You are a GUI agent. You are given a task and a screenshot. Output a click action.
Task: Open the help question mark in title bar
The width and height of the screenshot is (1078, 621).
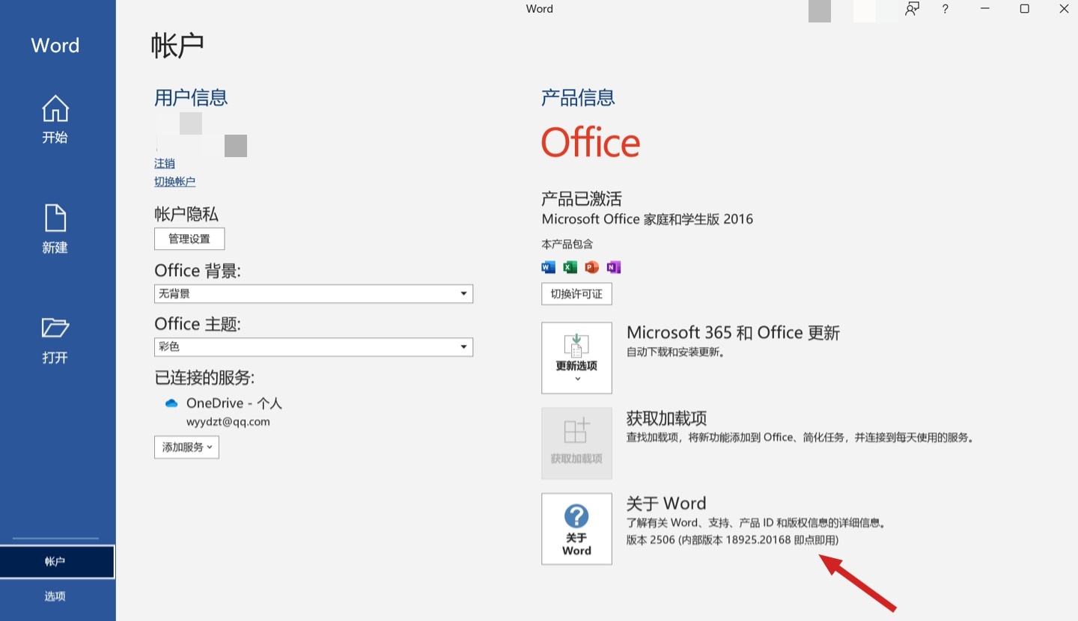945,9
